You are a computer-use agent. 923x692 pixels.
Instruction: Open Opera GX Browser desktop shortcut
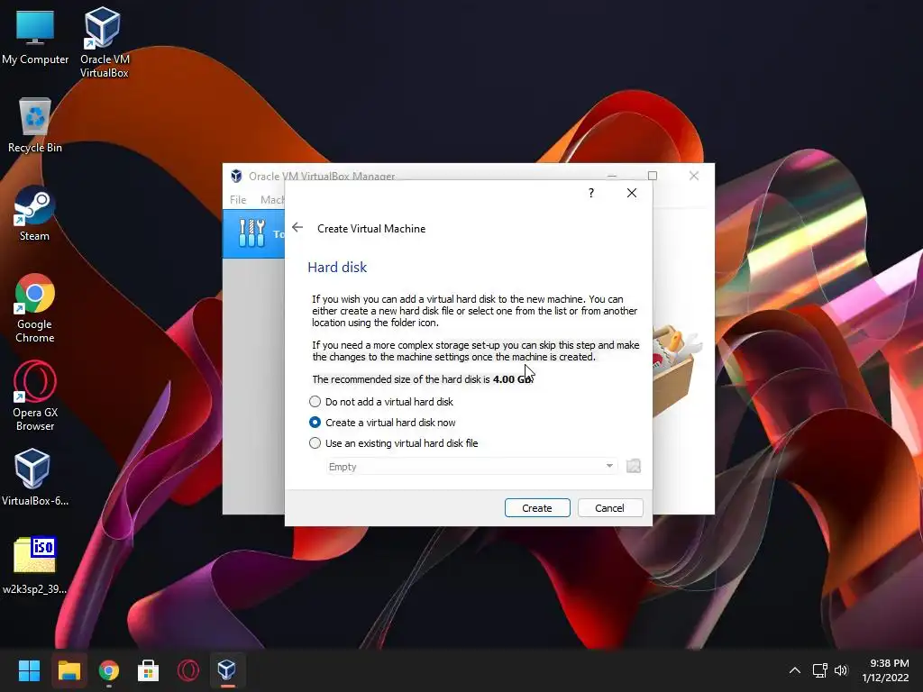pyautogui.click(x=35, y=396)
